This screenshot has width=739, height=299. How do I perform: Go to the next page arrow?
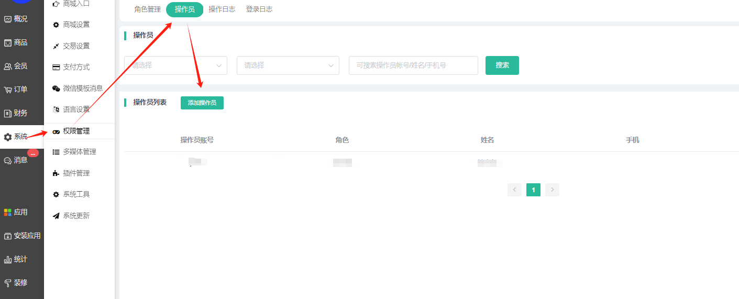[552, 190]
